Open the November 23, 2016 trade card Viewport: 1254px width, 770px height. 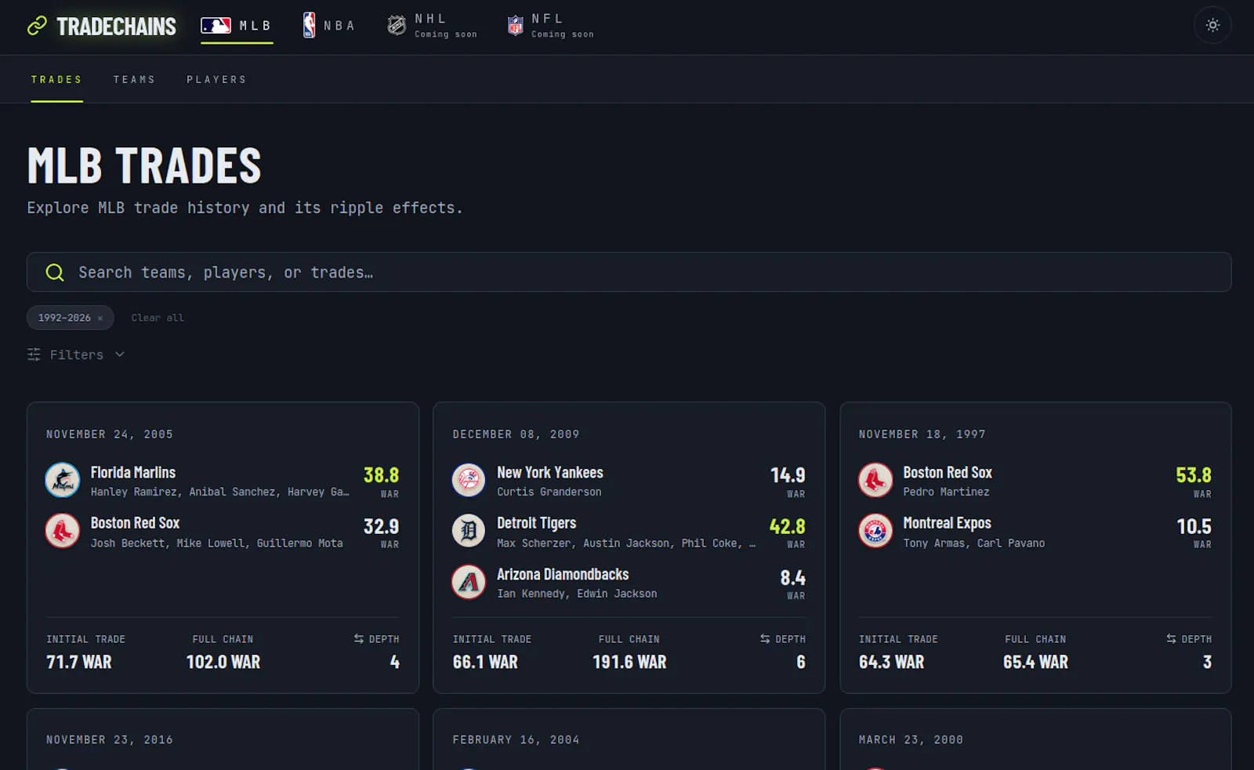[223, 739]
